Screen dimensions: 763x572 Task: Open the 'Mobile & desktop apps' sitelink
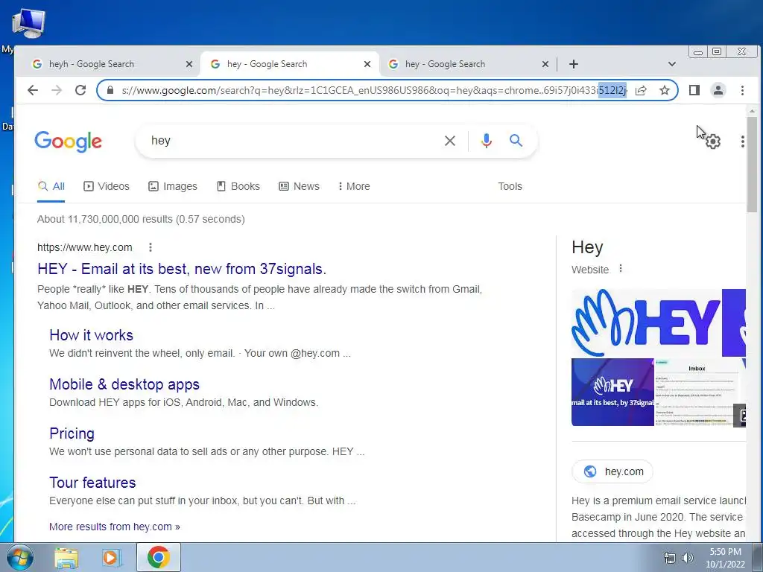coord(124,385)
